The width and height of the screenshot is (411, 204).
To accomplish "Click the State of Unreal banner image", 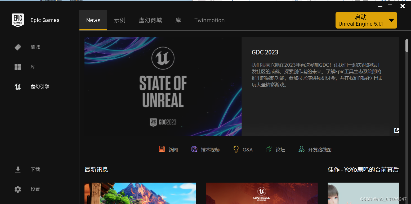I will pos(163,87).
